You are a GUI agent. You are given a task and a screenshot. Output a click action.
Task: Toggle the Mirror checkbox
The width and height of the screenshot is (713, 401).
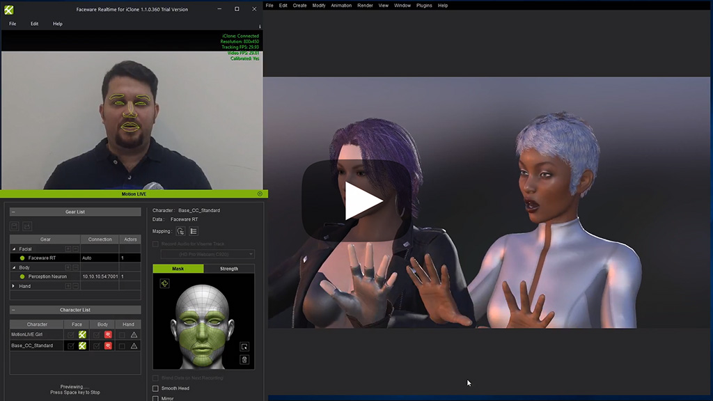click(155, 398)
